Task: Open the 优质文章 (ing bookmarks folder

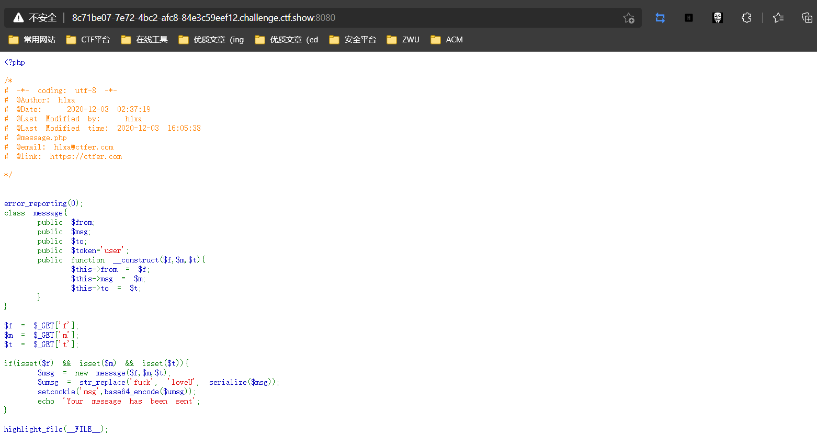Action: [211, 40]
